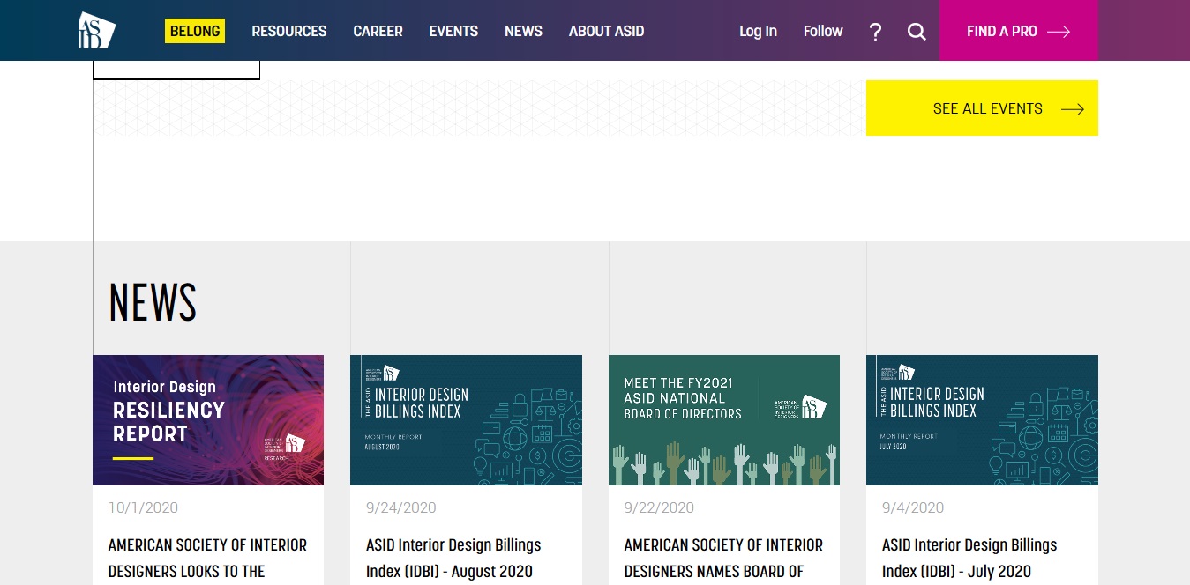Image resolution: width=1190 pixels, height=585 pixels.
Task: Click the 10/1/2020 date text
Action: 143,507
